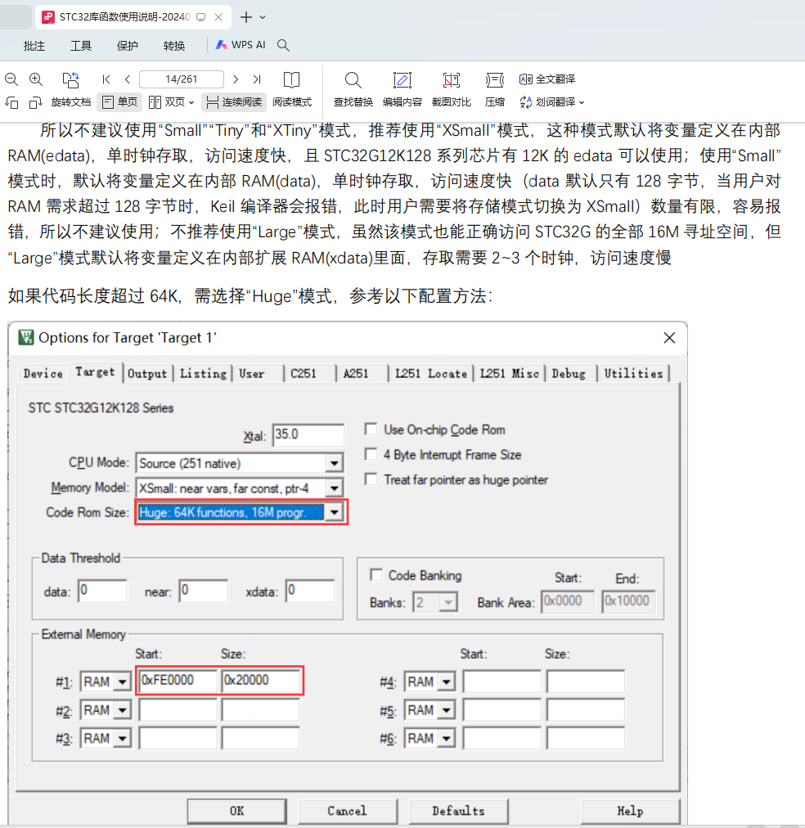Open the 保护 (Protect) menu
The height and width of the screenshot is (828, 805).
click(128, 46)
